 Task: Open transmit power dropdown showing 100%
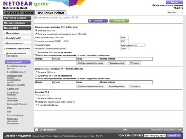(x=125, y=49)
